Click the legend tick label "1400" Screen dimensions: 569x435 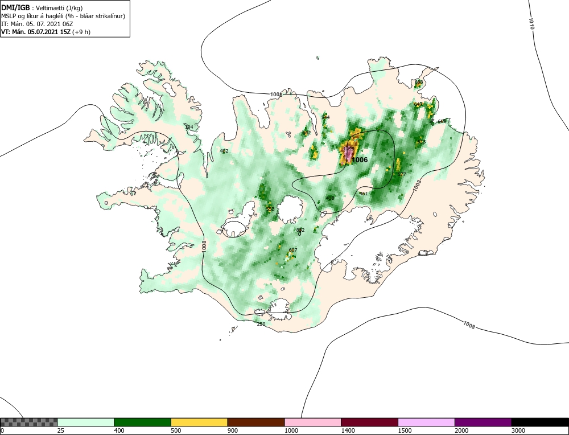pyautogui.click(x=348, y=430)
